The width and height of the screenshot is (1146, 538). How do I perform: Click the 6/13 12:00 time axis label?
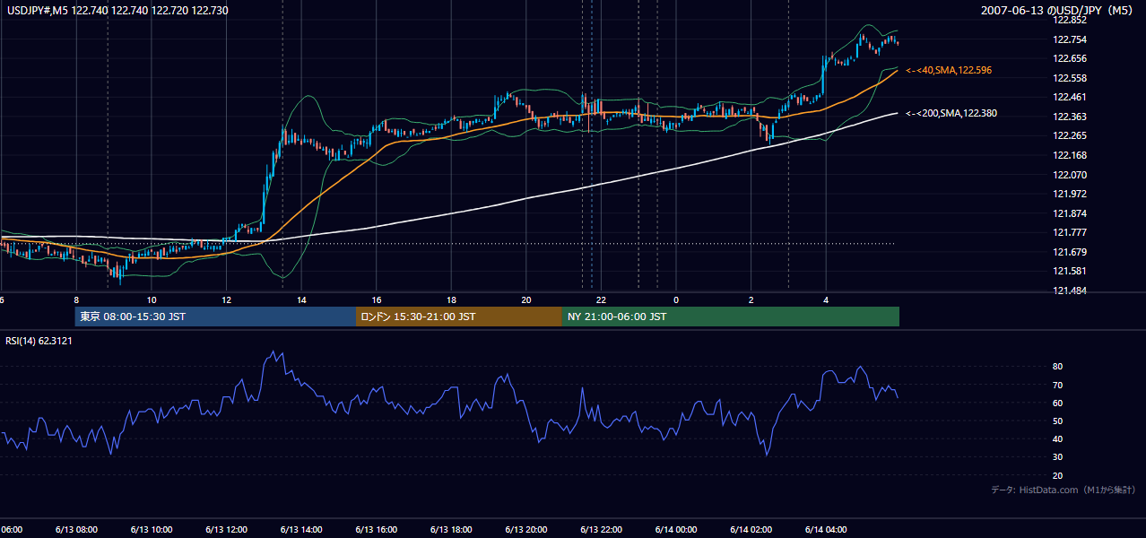226,529
